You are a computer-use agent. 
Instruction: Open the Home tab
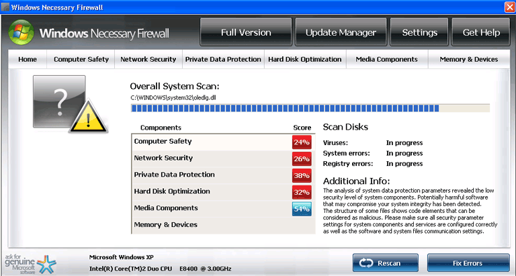coord(28,60)
